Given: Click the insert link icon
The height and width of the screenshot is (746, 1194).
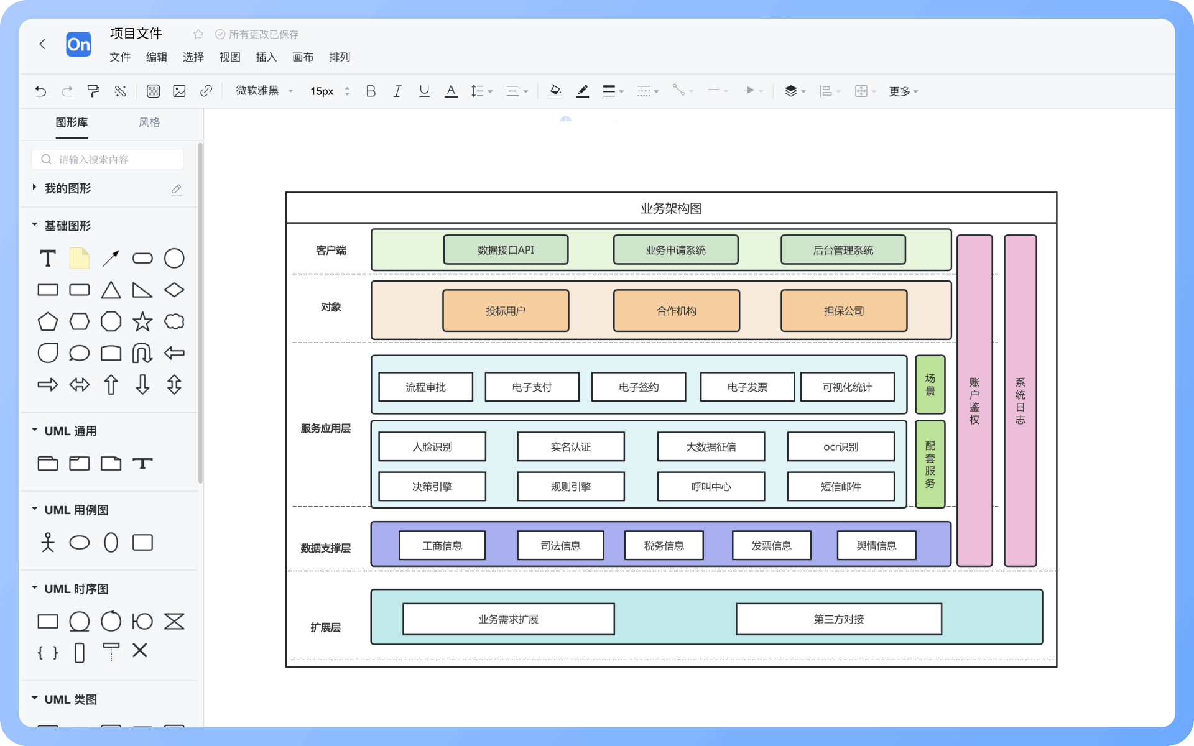Looking at the screenshot, I should point(206,91).
